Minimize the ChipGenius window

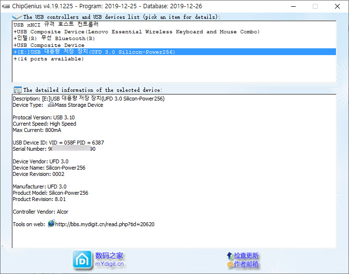(293, 6)
